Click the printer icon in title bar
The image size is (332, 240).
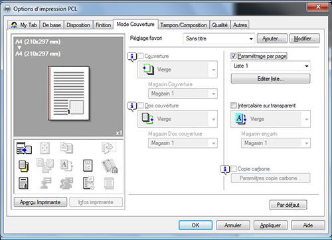[7, 9]
